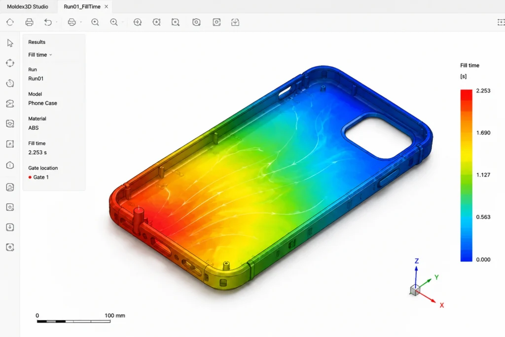The width and height of the screenshot is (505, 337).
Task: Click the orientation cube at triad origin
Action: [x=415, y=290]
